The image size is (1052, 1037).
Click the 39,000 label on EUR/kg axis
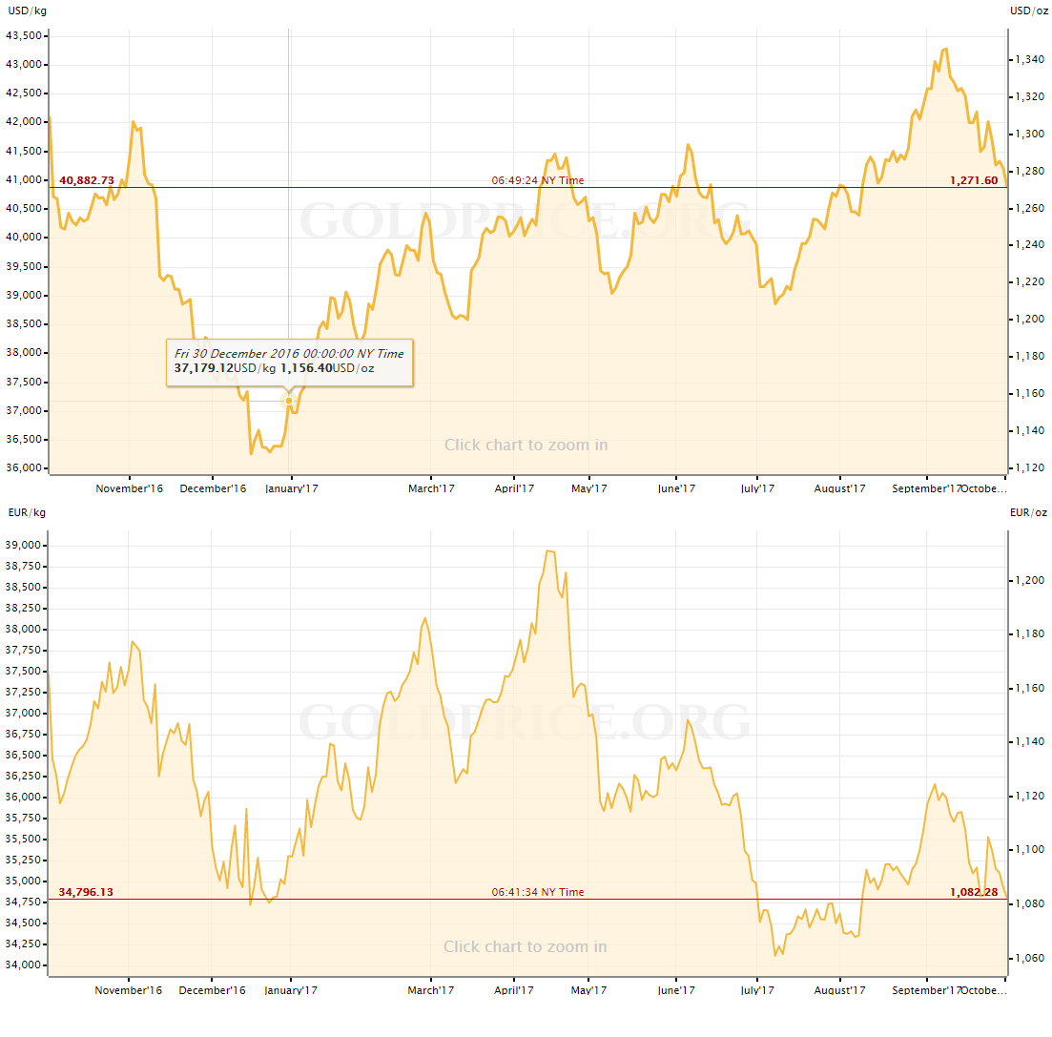[x=23, y=546]
